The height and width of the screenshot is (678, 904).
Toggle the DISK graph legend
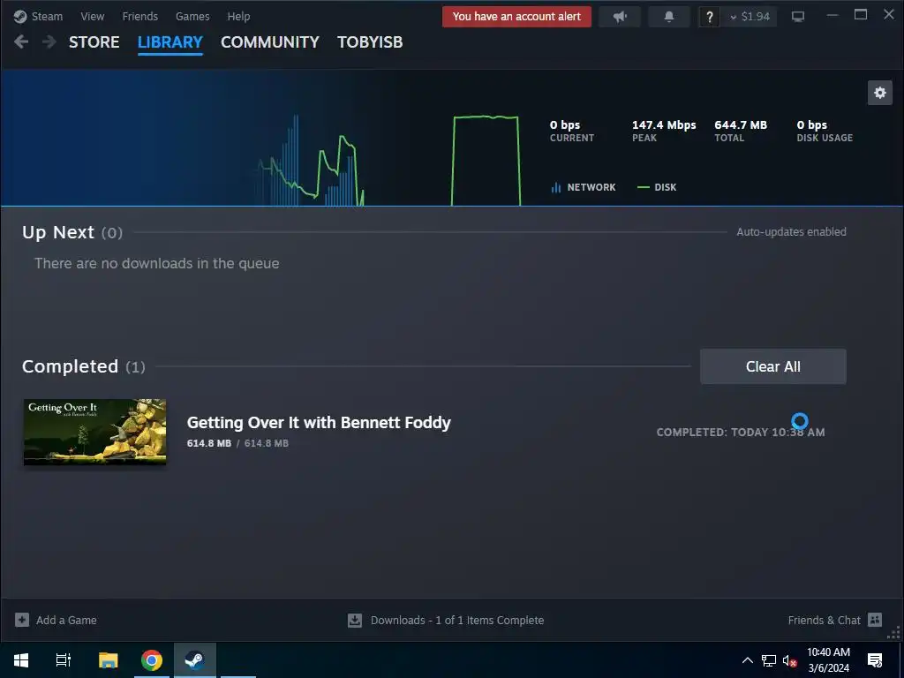coord(657,187)
